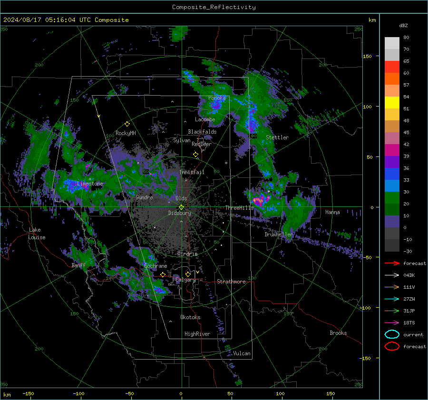Viewport: 428px width, 400px height.
Task: Pick the cyan 27ZW arrow legend icon
Action: (x=392, y=299)
